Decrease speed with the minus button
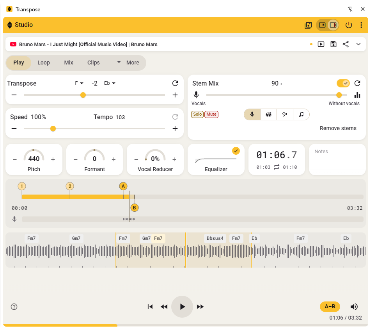Screen dimensions: 369x327 click(14, 129)
